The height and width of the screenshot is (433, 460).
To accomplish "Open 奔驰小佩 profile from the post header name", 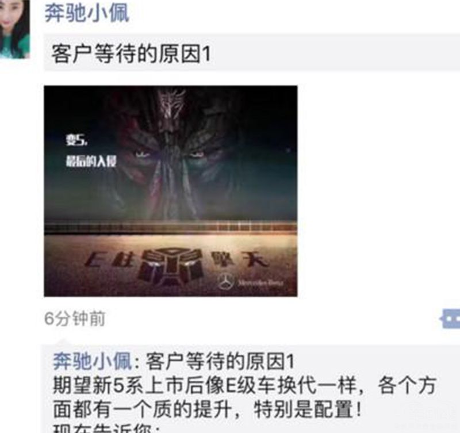I will tap(87, 13).
